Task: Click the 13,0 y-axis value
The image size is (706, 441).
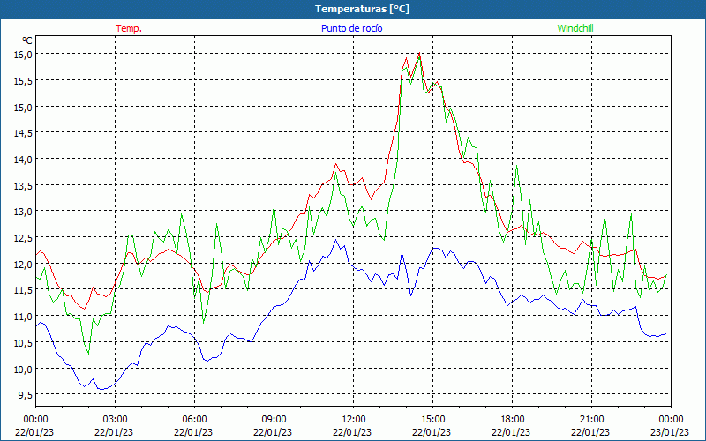Action: (24, 212)
